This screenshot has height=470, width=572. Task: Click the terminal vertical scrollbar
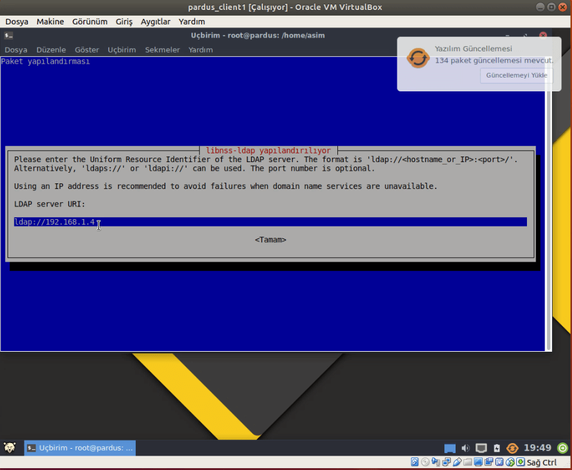[548, 203]
